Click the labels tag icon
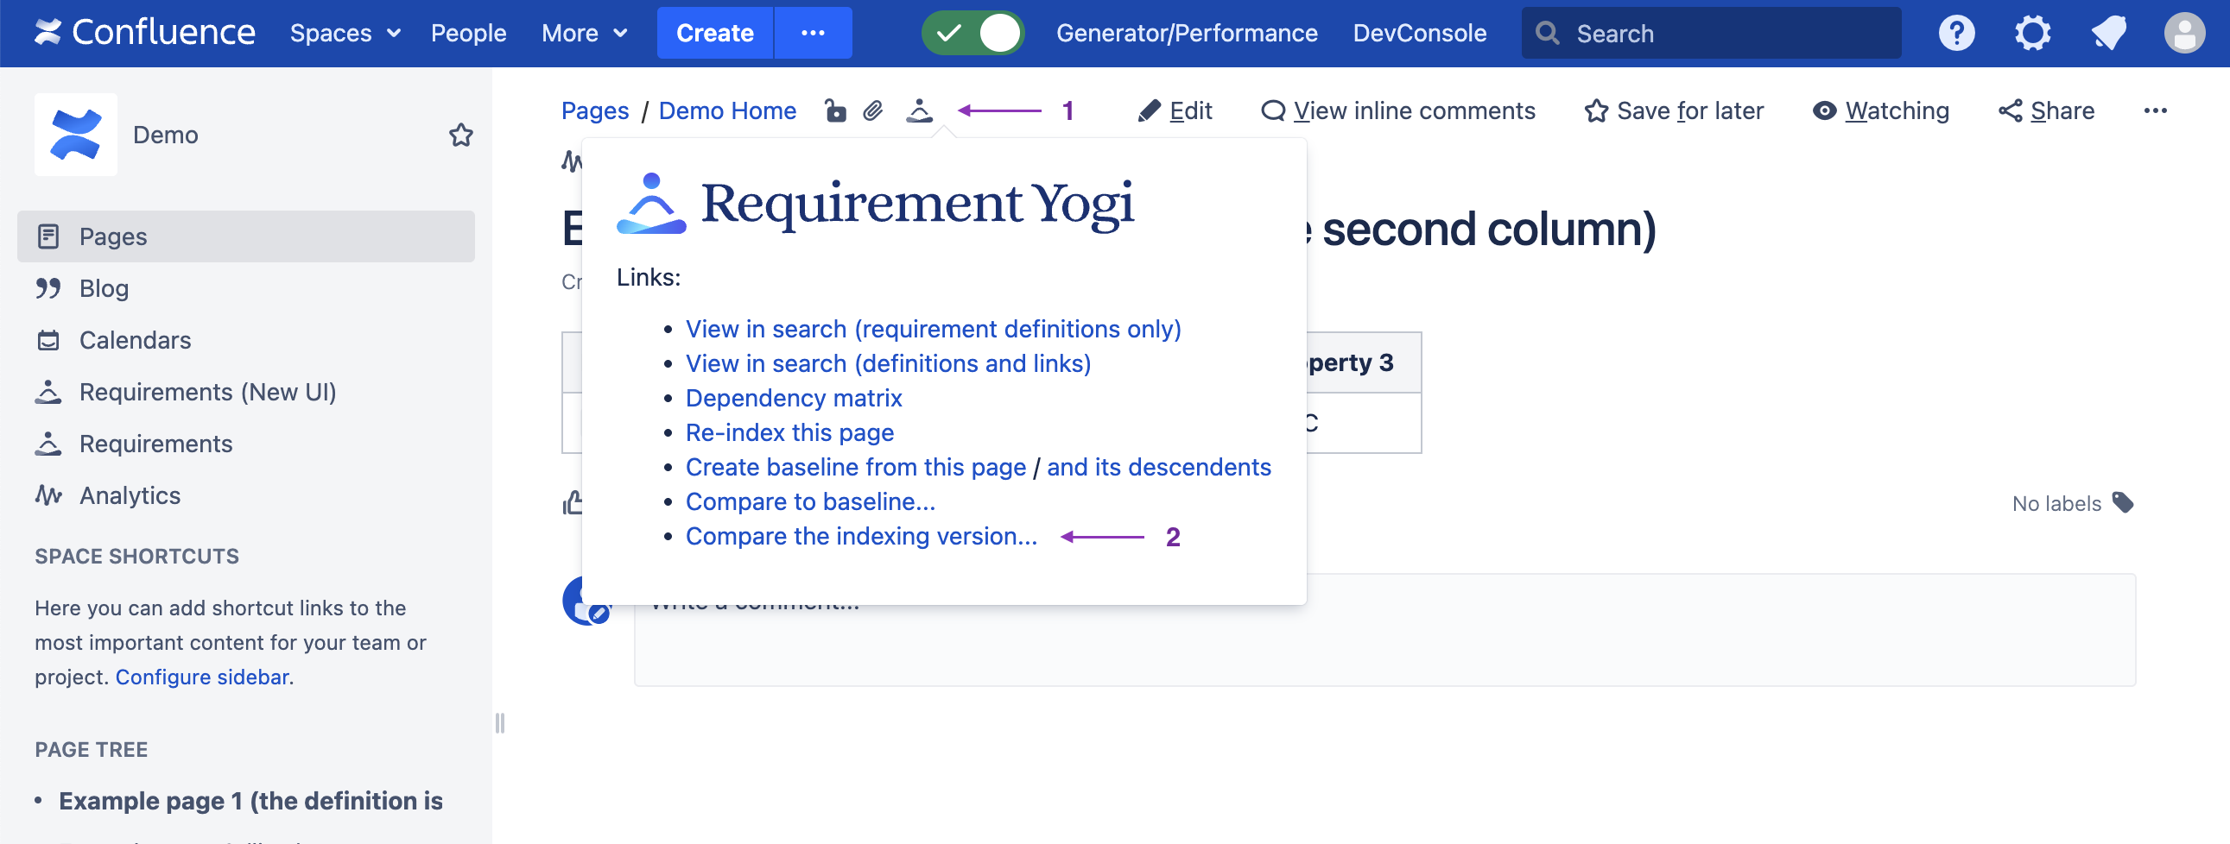The image size is (2230, 844). [2123, 502]
